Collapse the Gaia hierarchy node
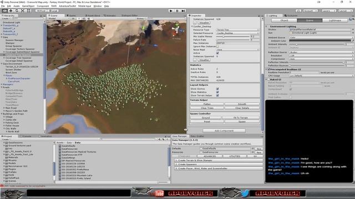Image resolution: width=355 pixels, height=199 pixels. 2,37
